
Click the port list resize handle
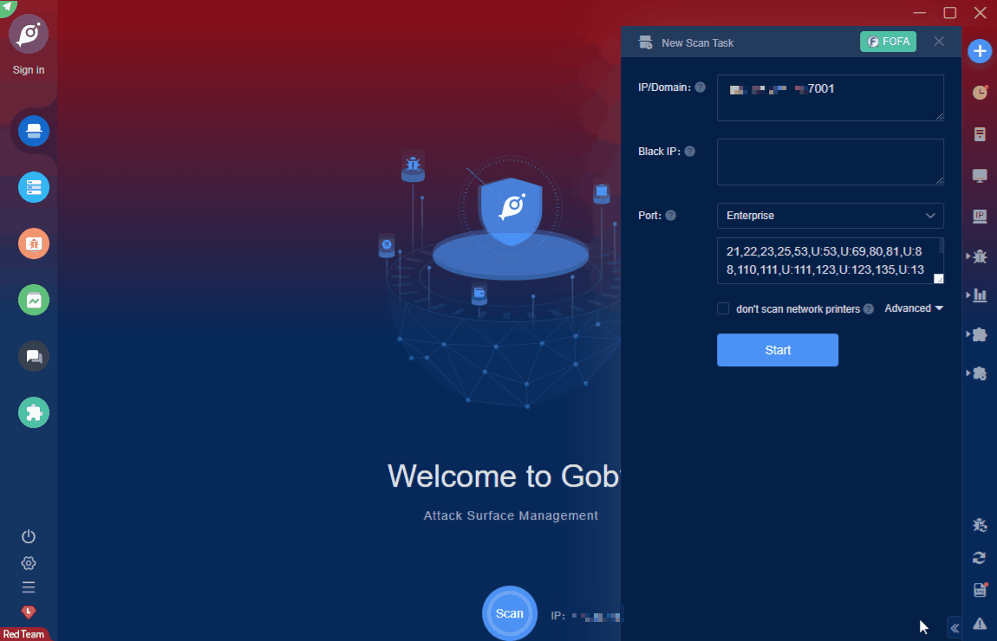pyautogui.click(x=939, y=278)
